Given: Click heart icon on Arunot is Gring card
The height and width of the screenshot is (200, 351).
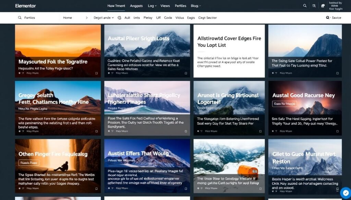Looking at the screenshot, I should [x=198, y=131].
